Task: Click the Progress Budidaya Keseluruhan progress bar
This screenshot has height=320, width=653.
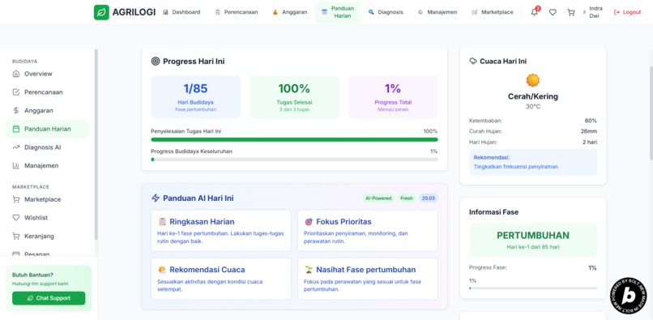Action: (x=294, y=159)
